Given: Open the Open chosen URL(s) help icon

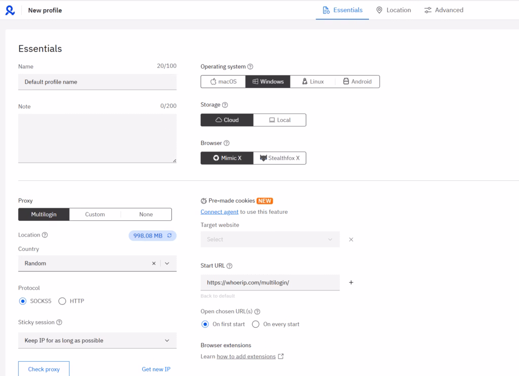Looking at the screenshot, I should coord(257,312).
